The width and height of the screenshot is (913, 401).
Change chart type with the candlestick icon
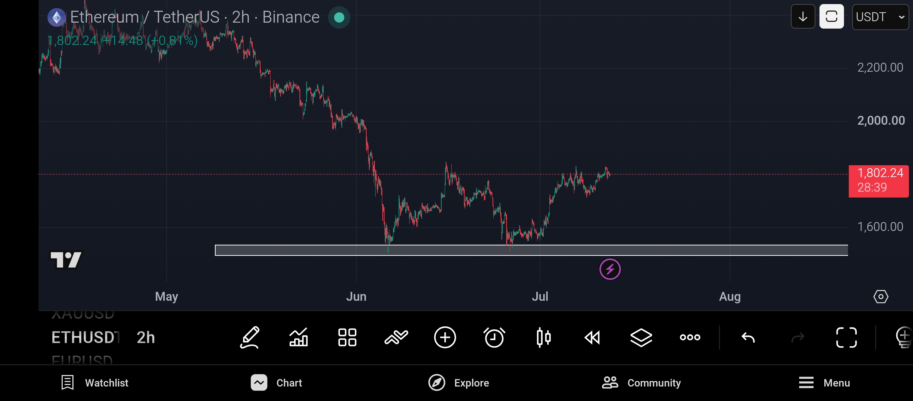click(544, 338)
